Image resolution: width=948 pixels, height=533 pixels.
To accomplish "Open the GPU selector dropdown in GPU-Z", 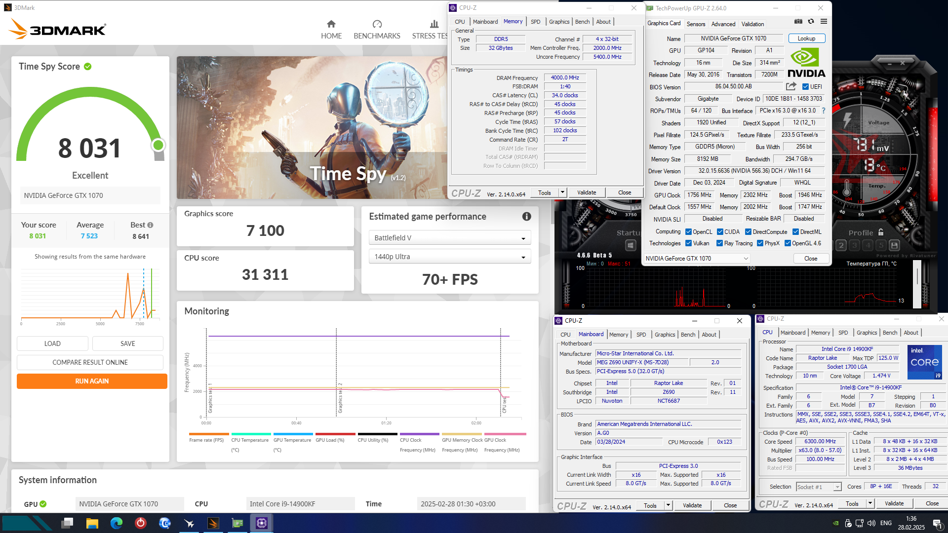I will pyautogui.click(x=697, y=259).
